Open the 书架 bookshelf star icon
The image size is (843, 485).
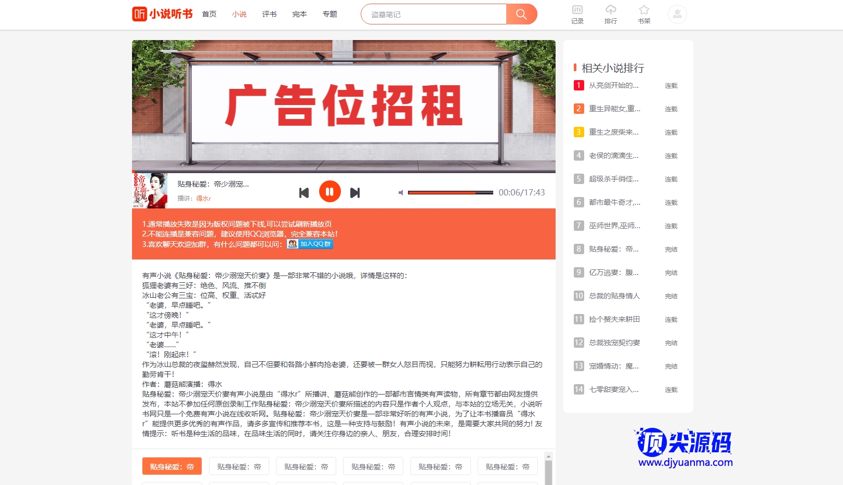pos(644,14)
